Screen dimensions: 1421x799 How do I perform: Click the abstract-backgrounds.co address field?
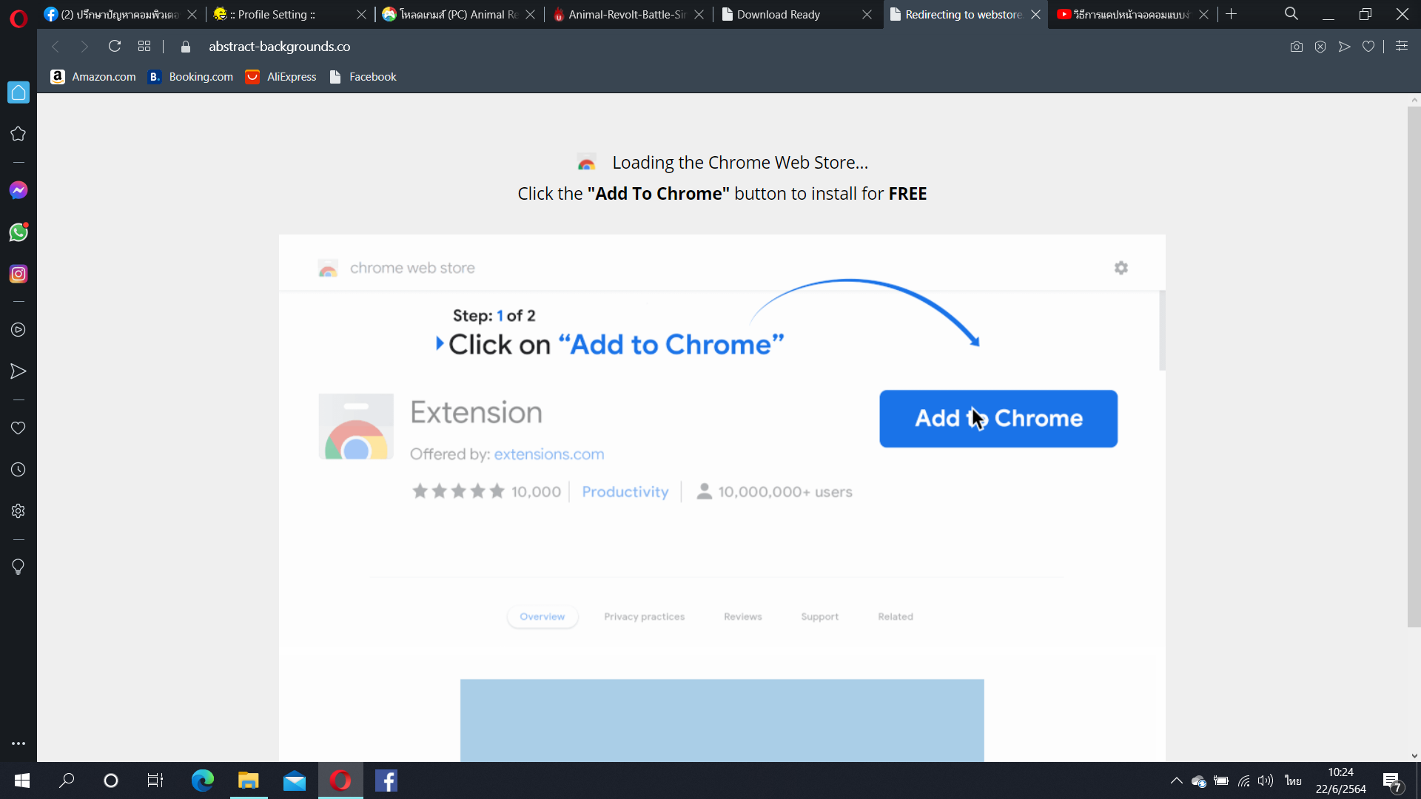pyautogui.click(x=279, y=47)
